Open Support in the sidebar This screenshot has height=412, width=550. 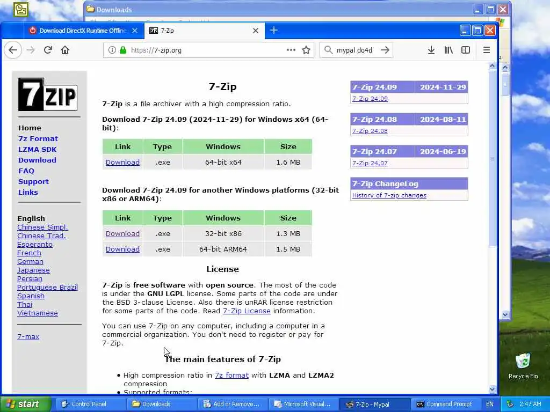point(34,182)
